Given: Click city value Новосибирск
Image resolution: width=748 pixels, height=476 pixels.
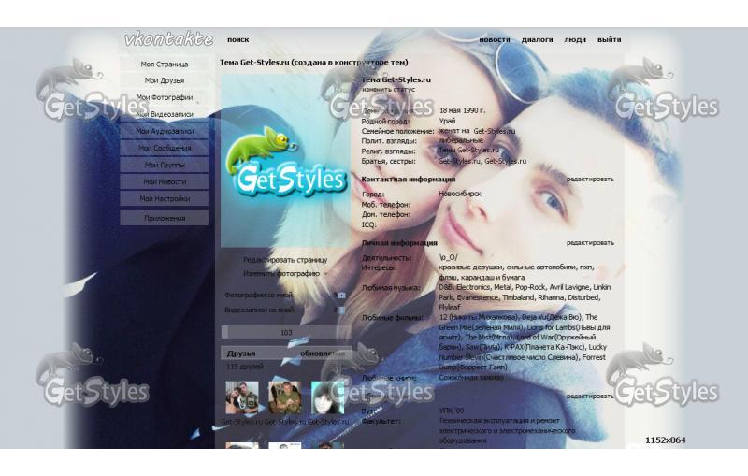Looking at the screenshot, I should [x=460, y=195].
